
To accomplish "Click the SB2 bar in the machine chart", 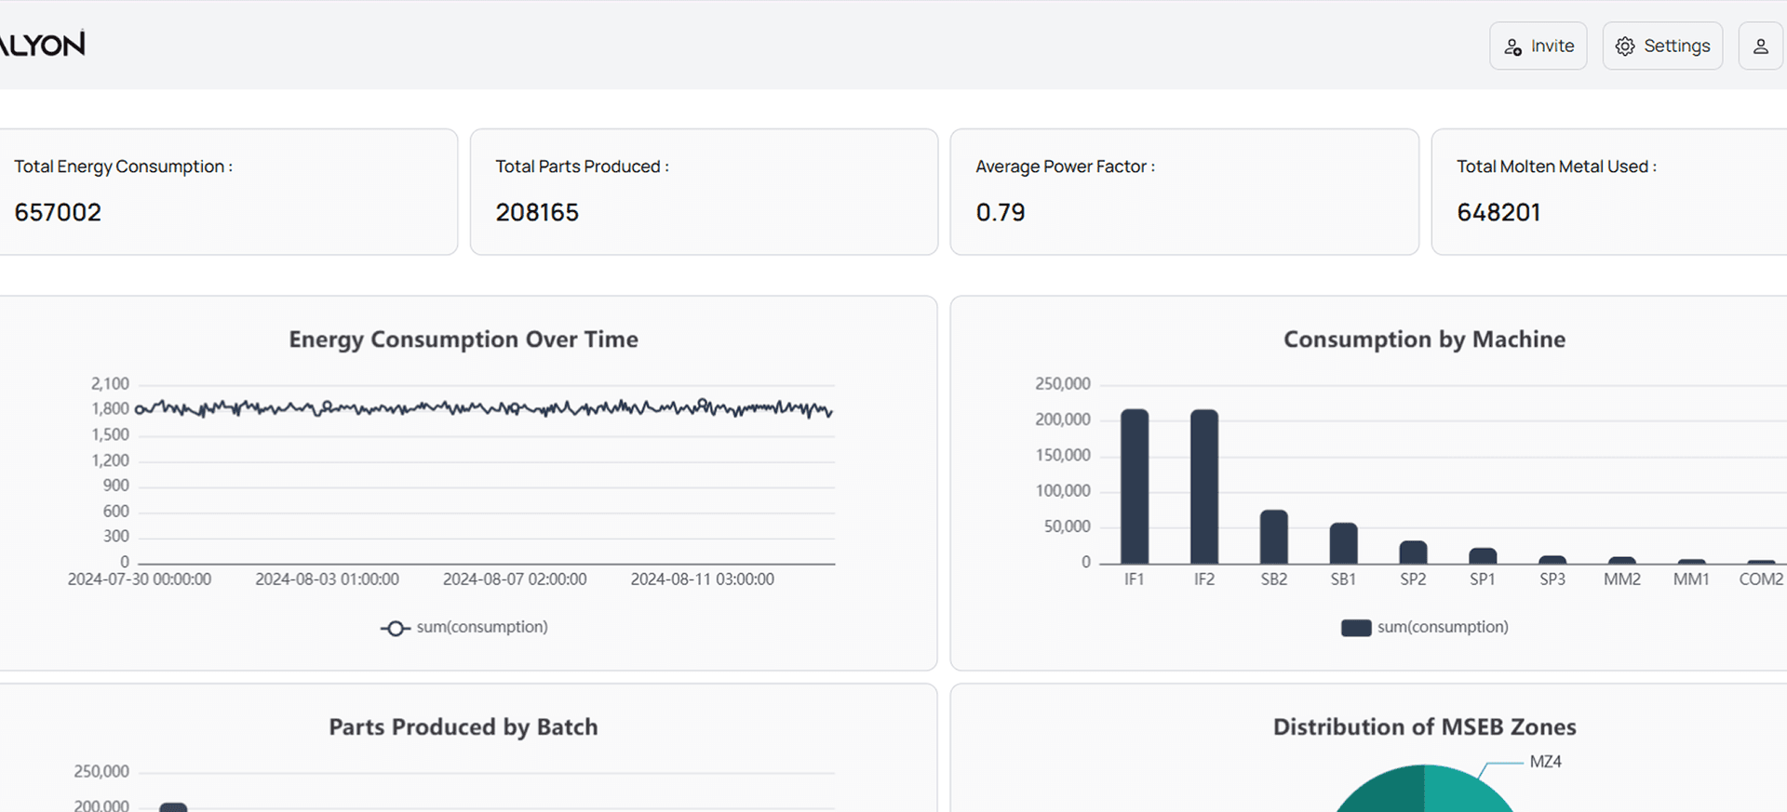I will (x=1273, y=538).
